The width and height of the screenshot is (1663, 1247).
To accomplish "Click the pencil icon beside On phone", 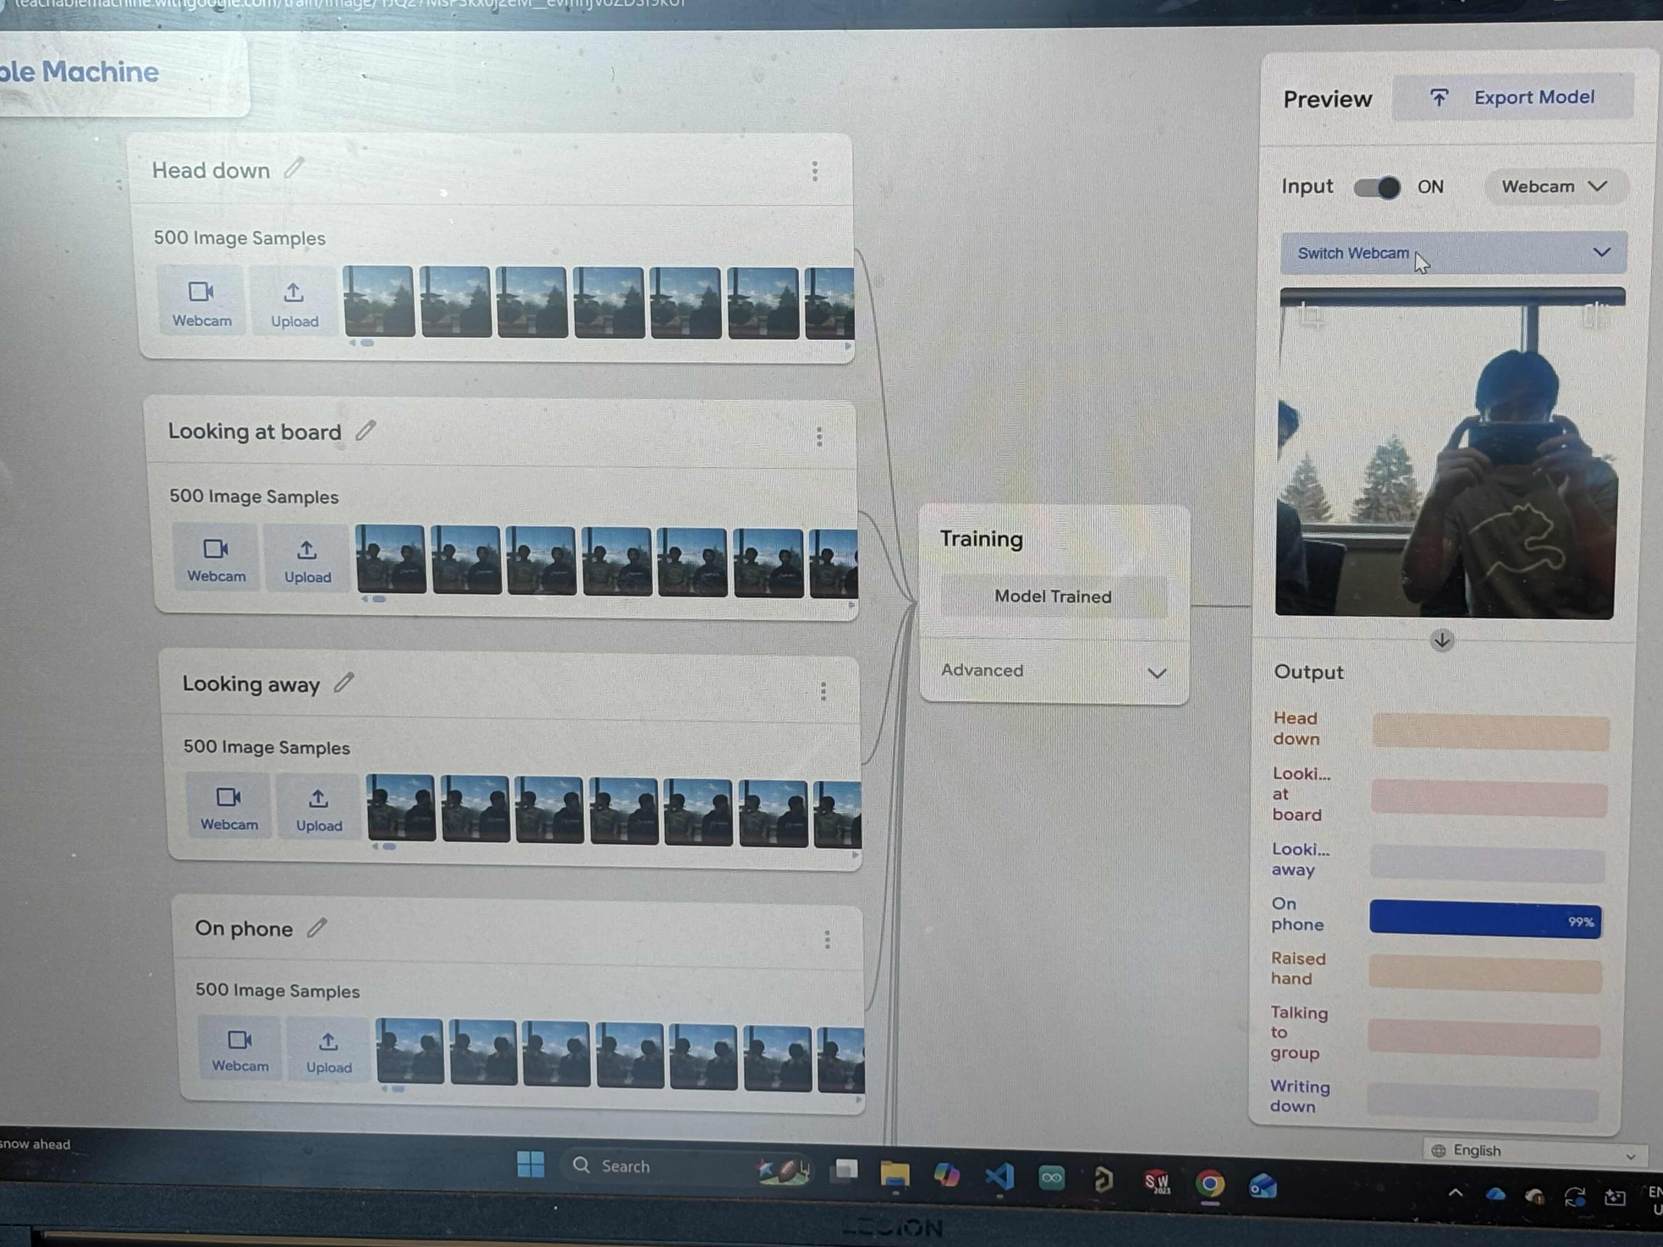I will [x=316, y=927].
